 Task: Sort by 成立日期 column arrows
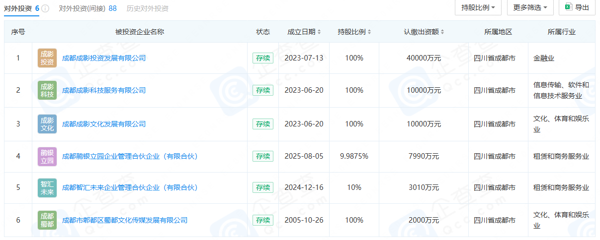[x=319, y=32]
